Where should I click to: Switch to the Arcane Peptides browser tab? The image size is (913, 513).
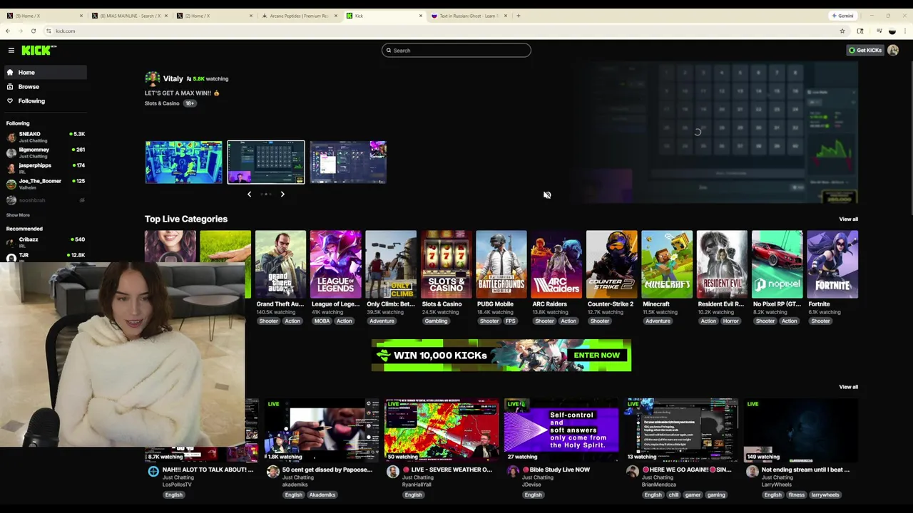click(298, 16)
